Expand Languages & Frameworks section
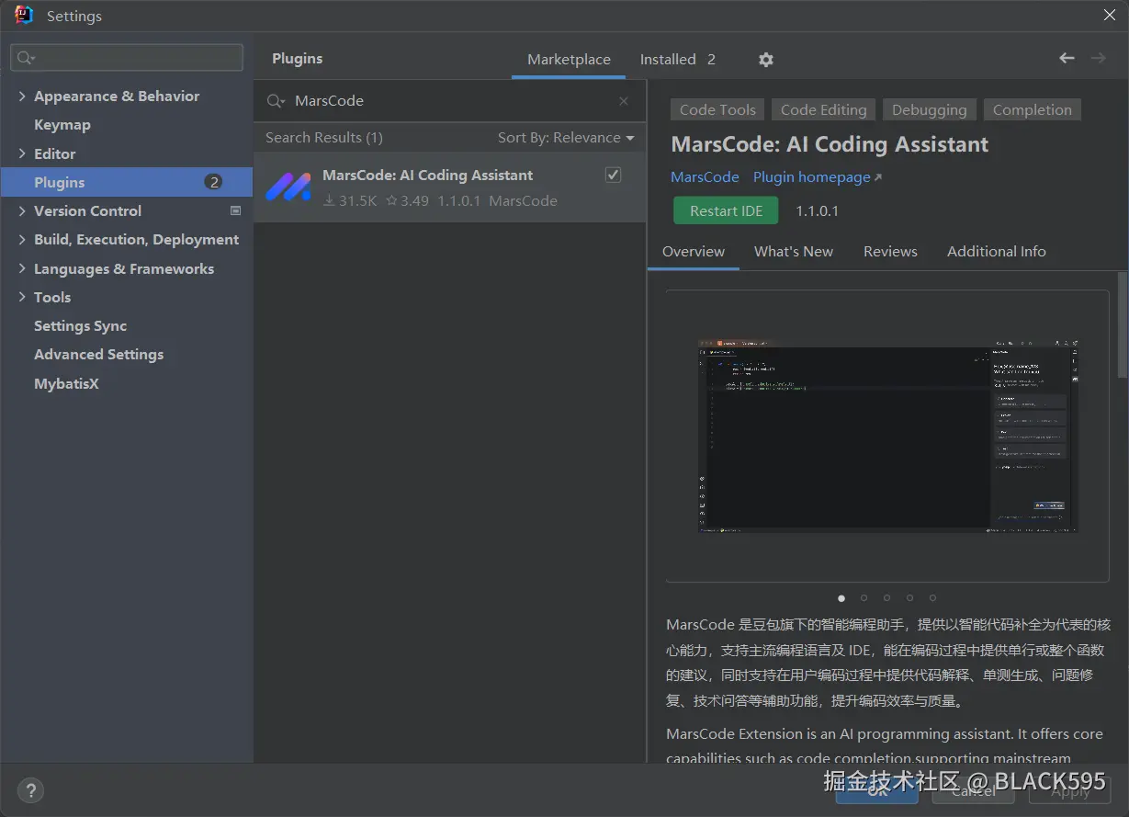Image resolution: width=1129 pixels, height=817 pixels. point(22,268)
